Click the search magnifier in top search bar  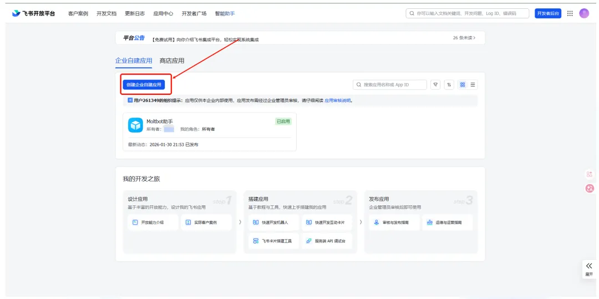(412, 13)
